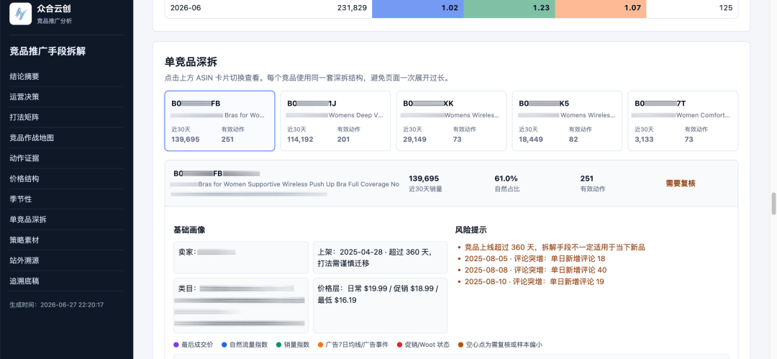Click the 生成时间 timestamp in sidebar
This screenshot has height=359, width=777.
click(57, 304)
